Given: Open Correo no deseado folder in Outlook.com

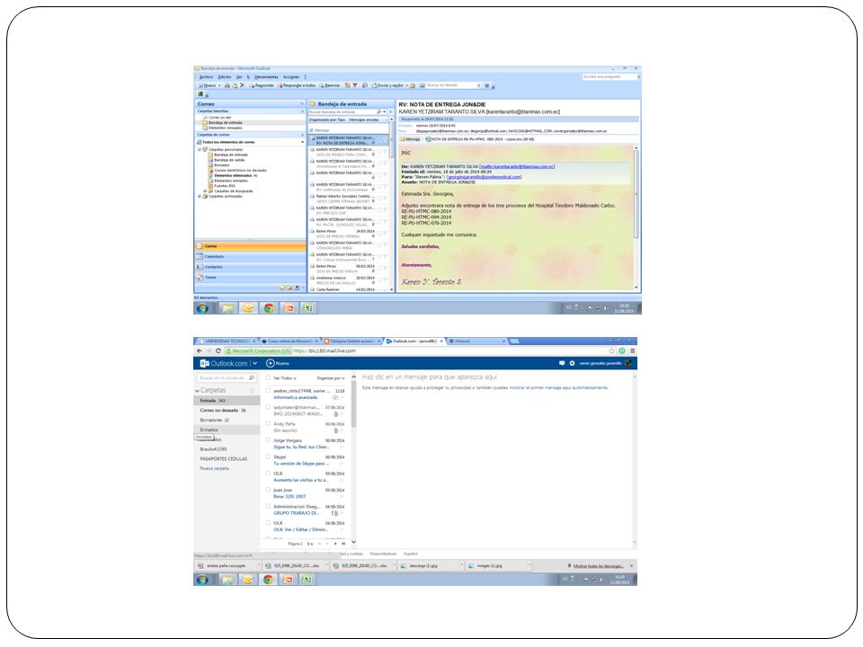Looking at the screenshot, I should coord(223,411).
